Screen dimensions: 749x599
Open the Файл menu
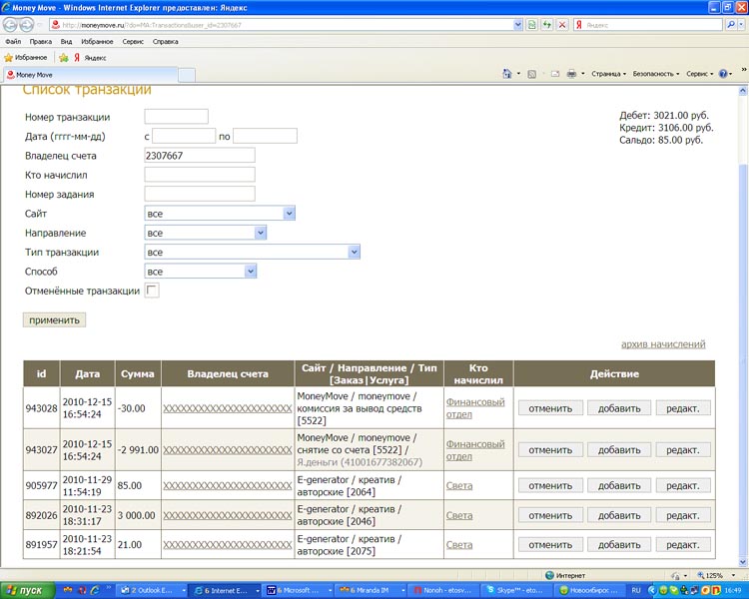point(13,42)
